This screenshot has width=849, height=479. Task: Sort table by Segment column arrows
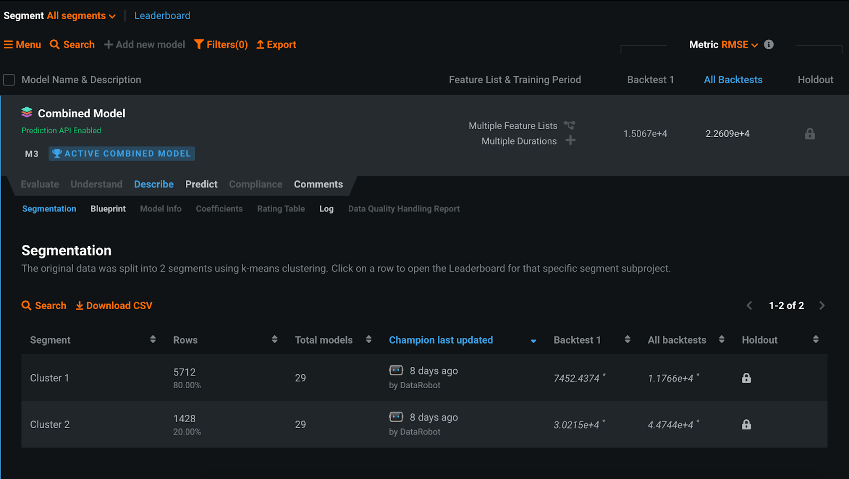click(x=153, y=339)
